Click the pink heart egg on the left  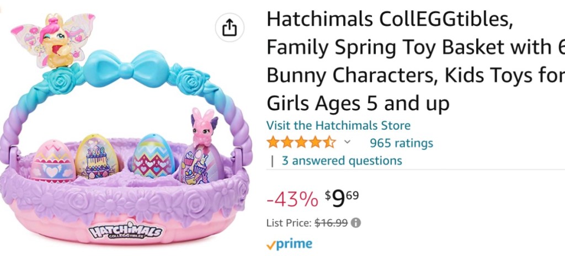tap(52, 161)
